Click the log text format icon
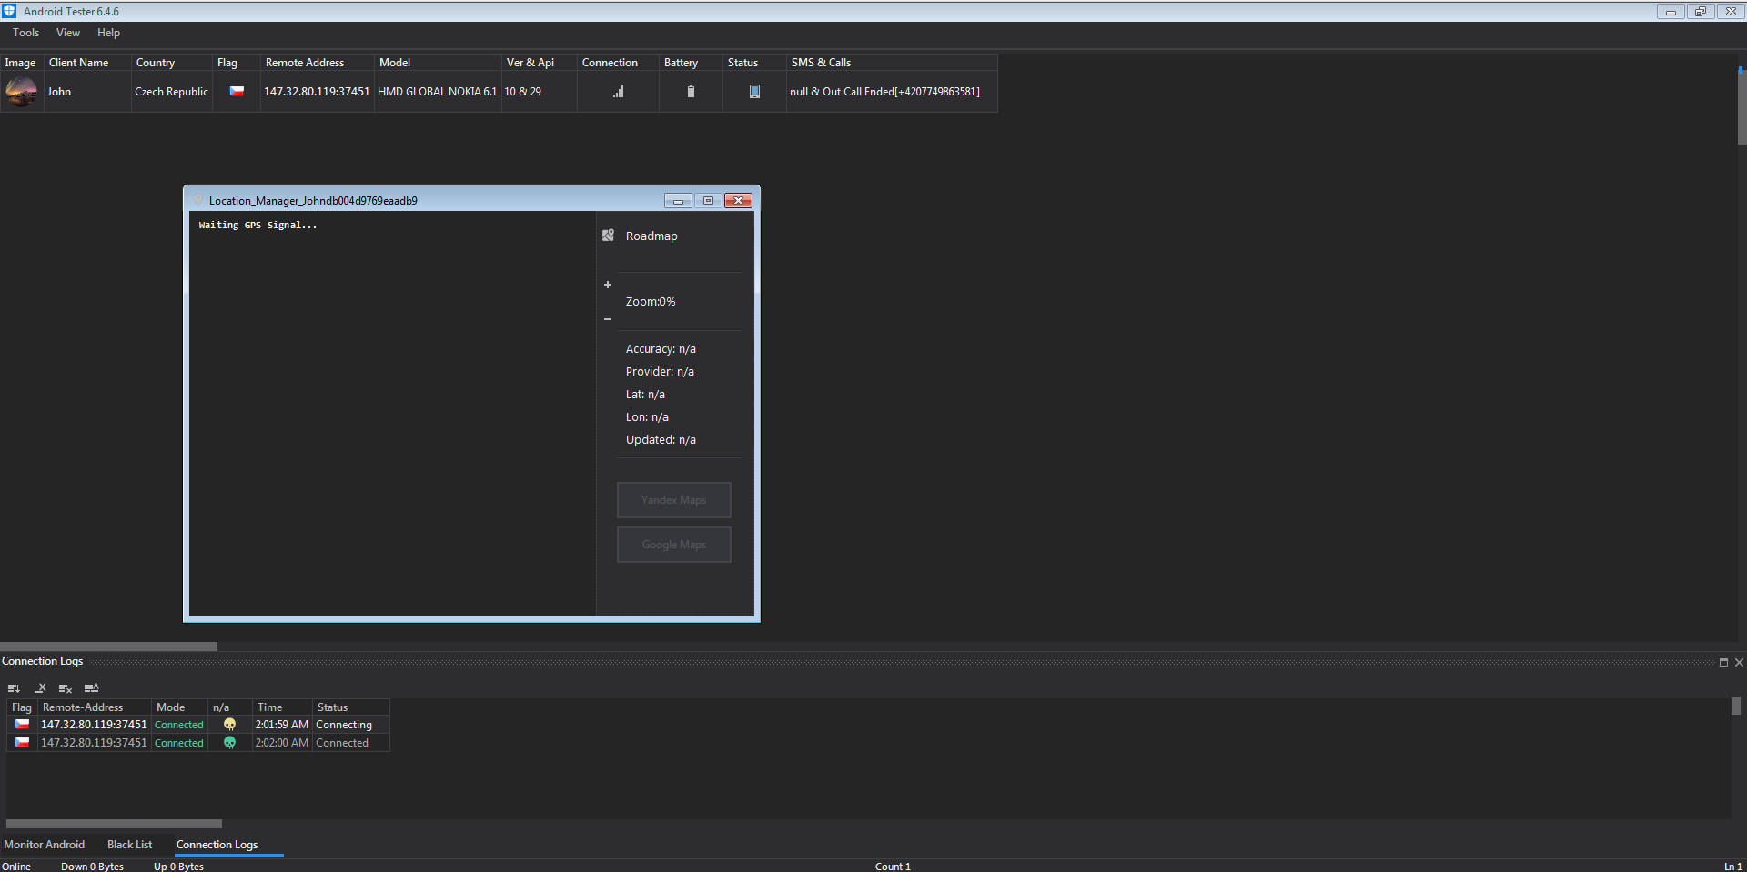Screen dimensions: 1747x872 (91, 688)
